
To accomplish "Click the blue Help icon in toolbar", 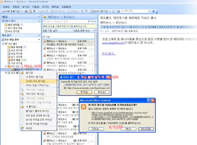I will point(153,11).
